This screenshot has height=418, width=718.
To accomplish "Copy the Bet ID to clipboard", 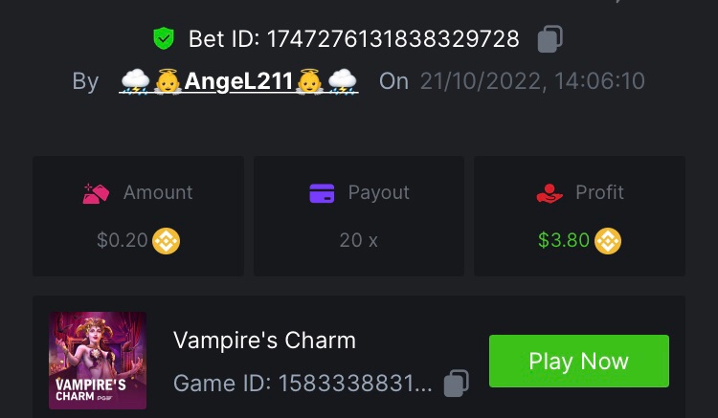I will [x=550, y=39].
